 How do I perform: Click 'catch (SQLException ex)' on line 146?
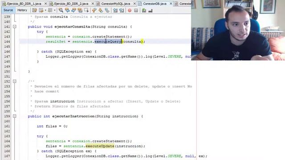pos(66,52)
